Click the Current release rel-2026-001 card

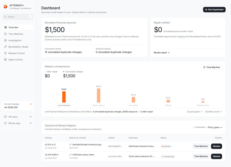(x=18, y=106)
